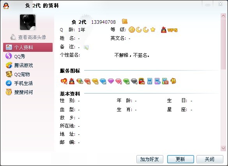
Task: Click the scrollbar down arrow
Action: (223, 148)
